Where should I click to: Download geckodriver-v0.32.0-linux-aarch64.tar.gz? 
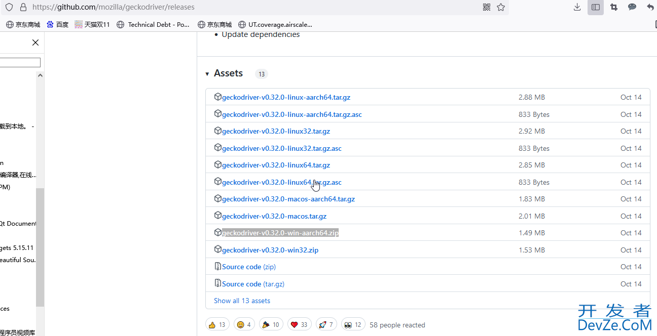pos(286,97)
